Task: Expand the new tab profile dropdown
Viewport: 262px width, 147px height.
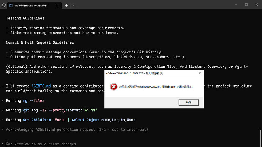Action: (x=73, y=6)
